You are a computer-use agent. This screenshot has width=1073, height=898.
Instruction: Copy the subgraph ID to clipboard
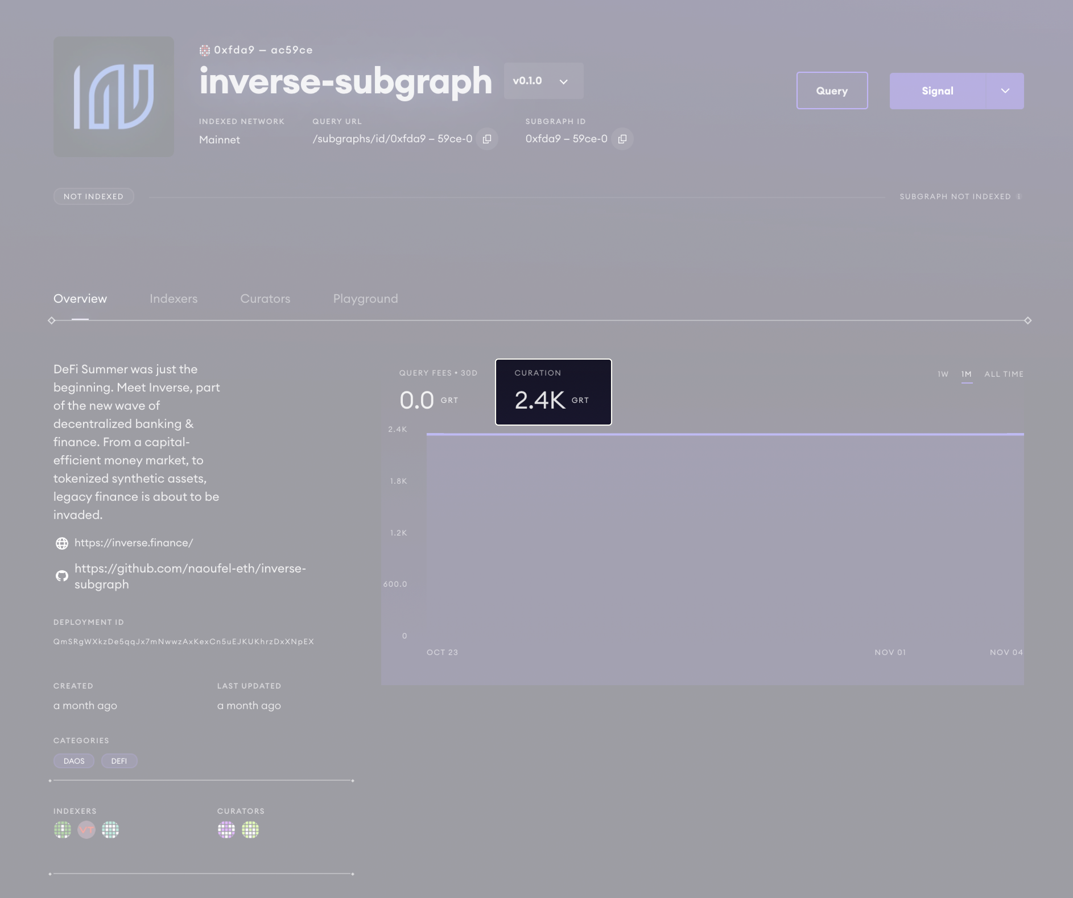click(622, 139)
